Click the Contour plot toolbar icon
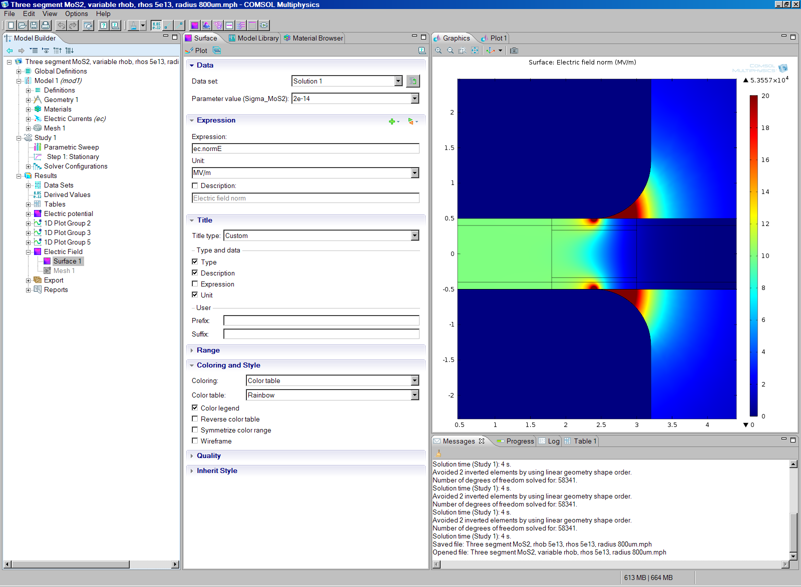Screen dimensions: 801x587 pyautogui.click(x=218, y=25)
